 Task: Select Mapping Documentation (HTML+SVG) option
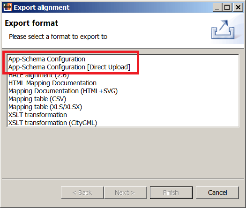[63, 91]
